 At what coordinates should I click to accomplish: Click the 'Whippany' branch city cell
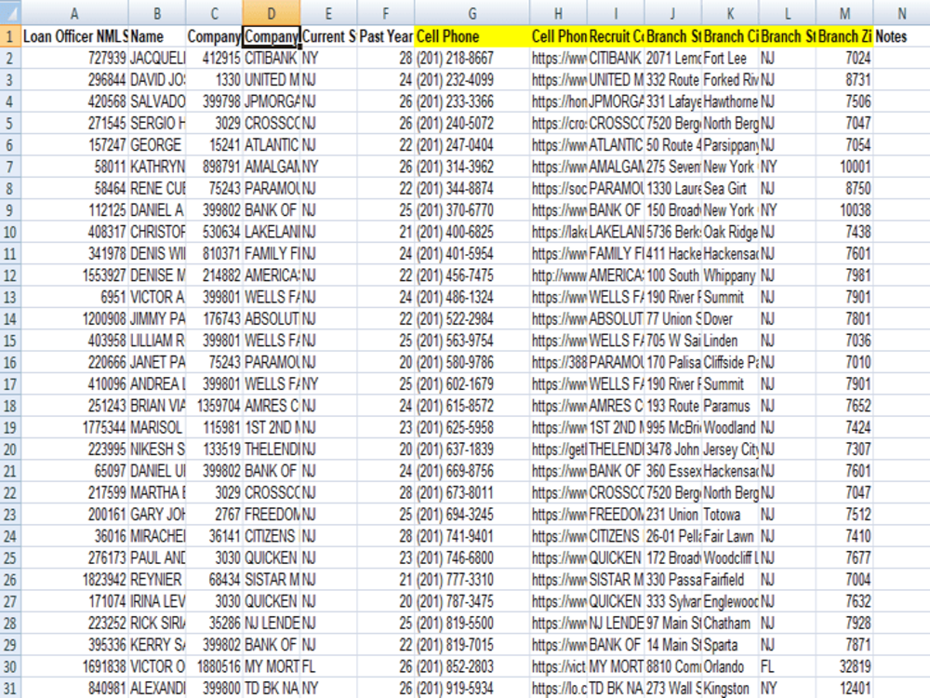tap(730, 275)
